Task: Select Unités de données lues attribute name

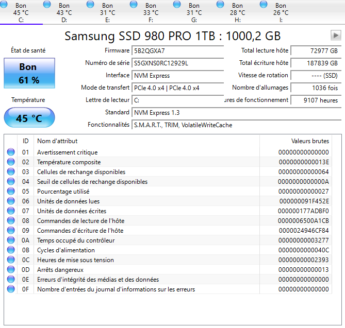Action: [x=68, y=201]
